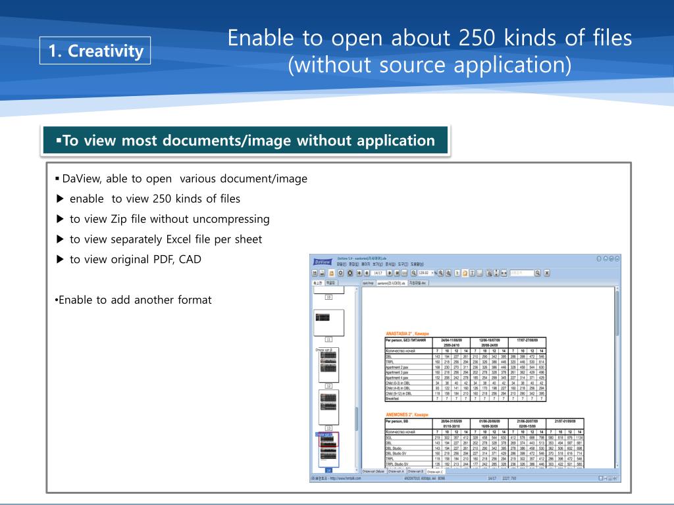Click the document view vertical scrollbar

click(x=617, y=377)
